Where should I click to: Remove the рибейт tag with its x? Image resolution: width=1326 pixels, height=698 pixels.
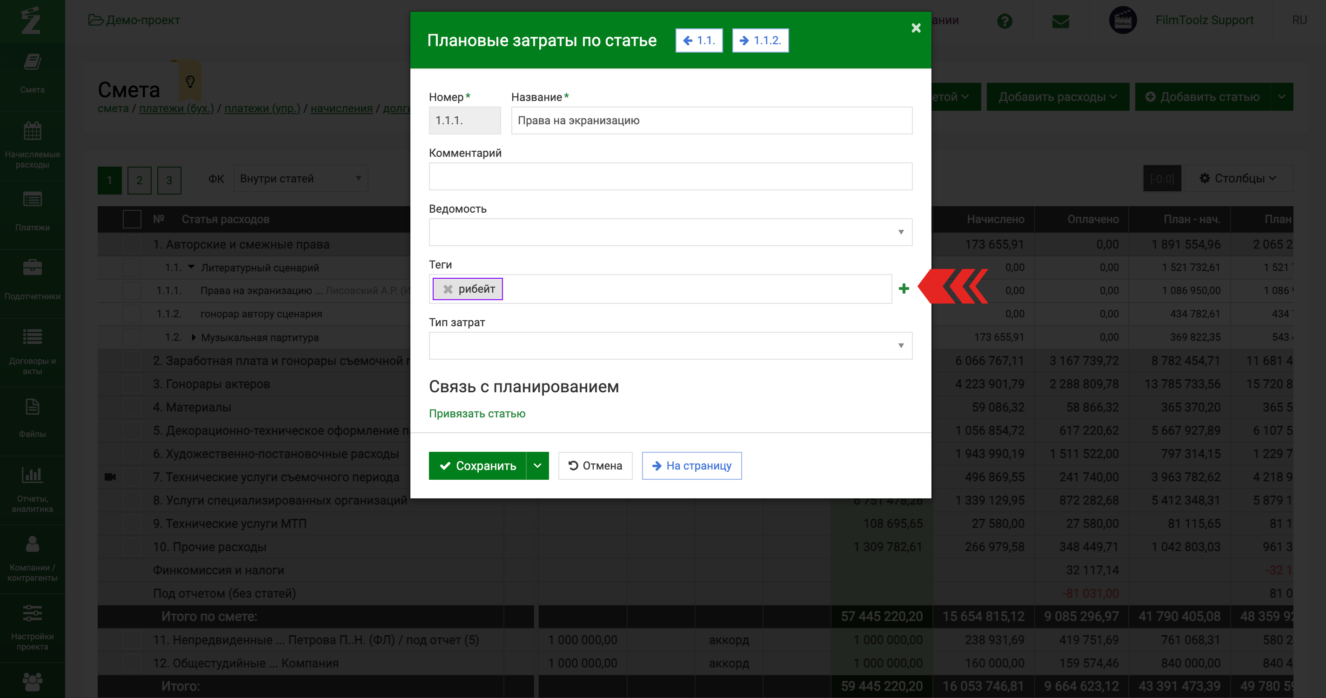coord(448,289)
